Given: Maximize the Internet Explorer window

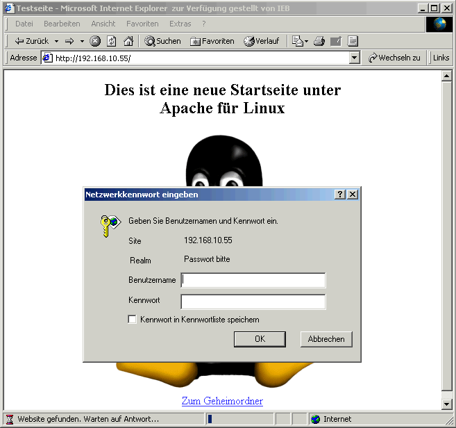Looking at the screenshot, I should 434,8.
